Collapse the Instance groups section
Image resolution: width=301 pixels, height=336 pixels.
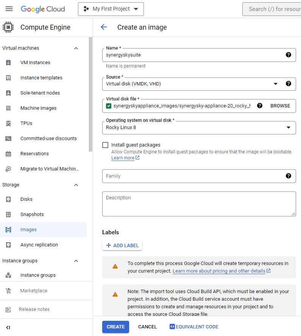click(x=76, y=261)
